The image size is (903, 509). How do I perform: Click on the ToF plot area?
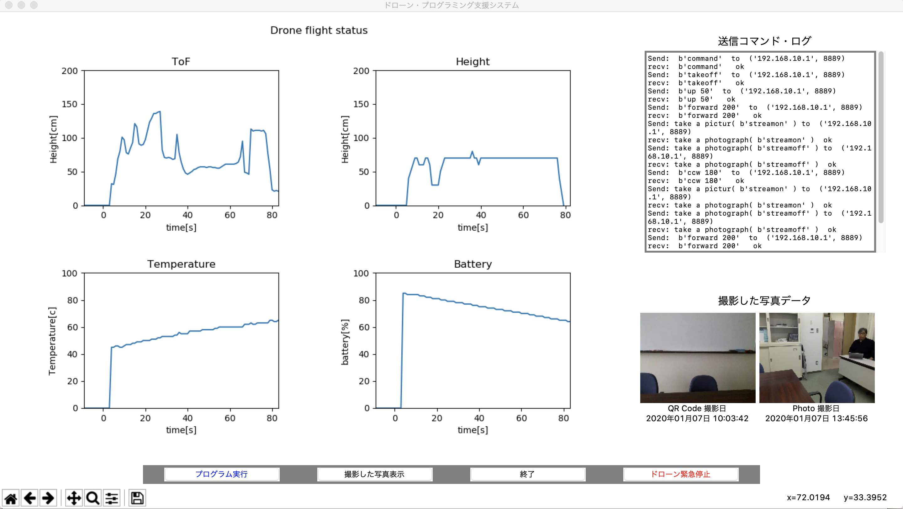(181, 138)
